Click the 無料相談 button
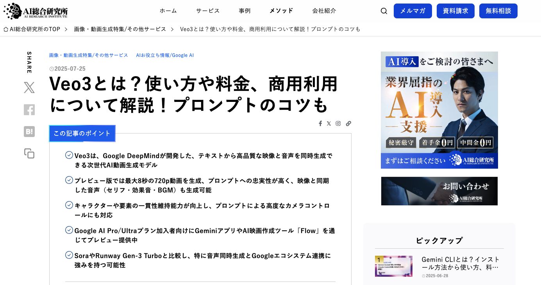The width and height of the screenshot is (541, 285). click(x=498, y=11)
